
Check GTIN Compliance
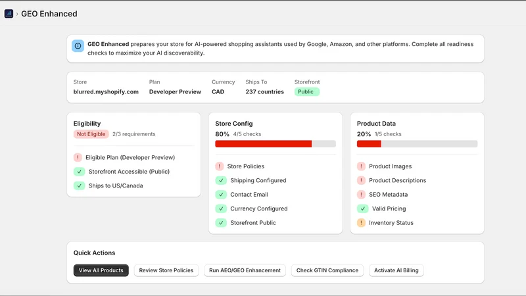[x=327, y=270]
